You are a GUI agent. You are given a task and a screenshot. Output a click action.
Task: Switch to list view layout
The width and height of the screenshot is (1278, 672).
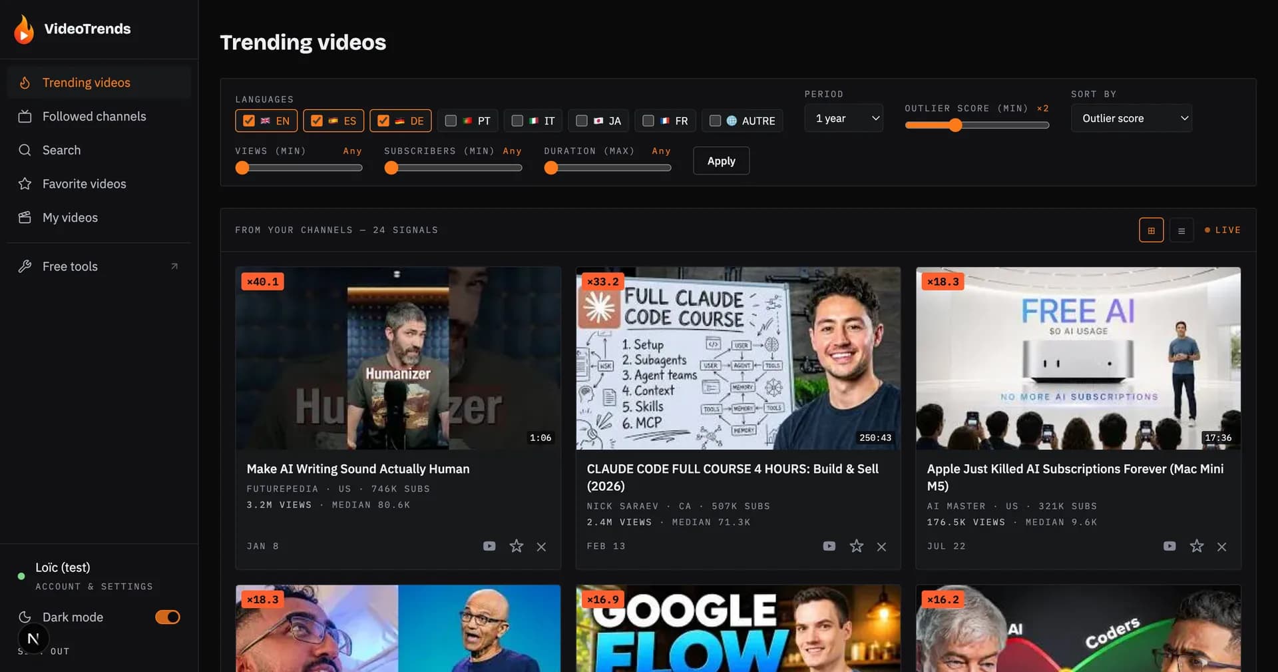coord(1181,230)
